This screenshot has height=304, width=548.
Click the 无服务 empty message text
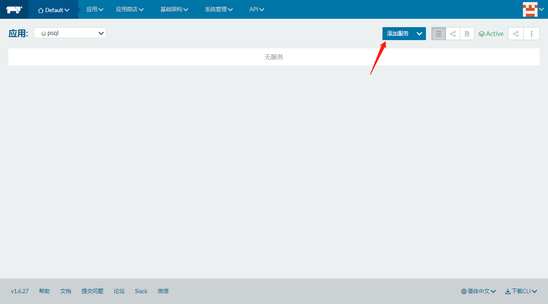tap(274, 57)
